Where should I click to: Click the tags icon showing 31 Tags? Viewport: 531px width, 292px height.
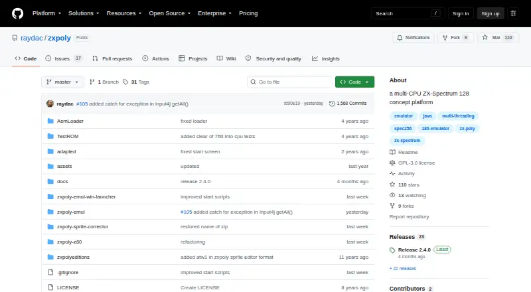[125, 82]
